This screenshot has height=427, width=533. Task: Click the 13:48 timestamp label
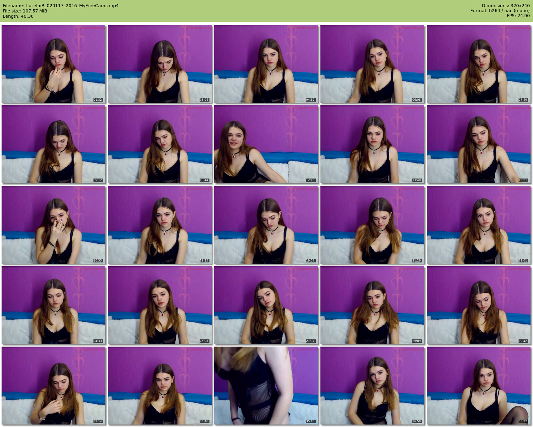point(416,180)
